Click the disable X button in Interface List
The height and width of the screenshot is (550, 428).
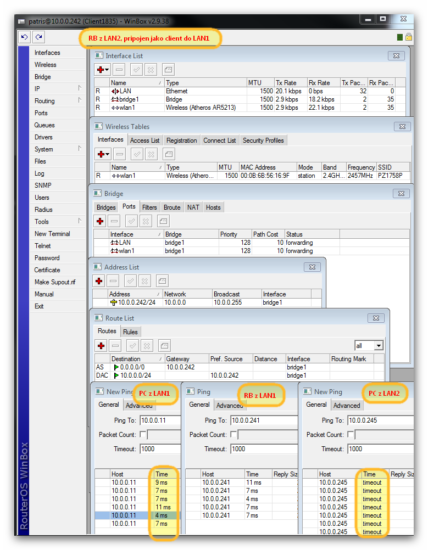(151, 70)
